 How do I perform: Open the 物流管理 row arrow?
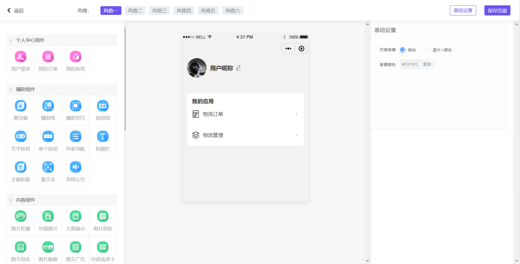click(x=296, y=135)
